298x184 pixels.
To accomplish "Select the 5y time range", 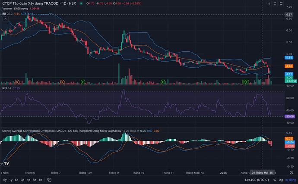I will tap(5, 180).
